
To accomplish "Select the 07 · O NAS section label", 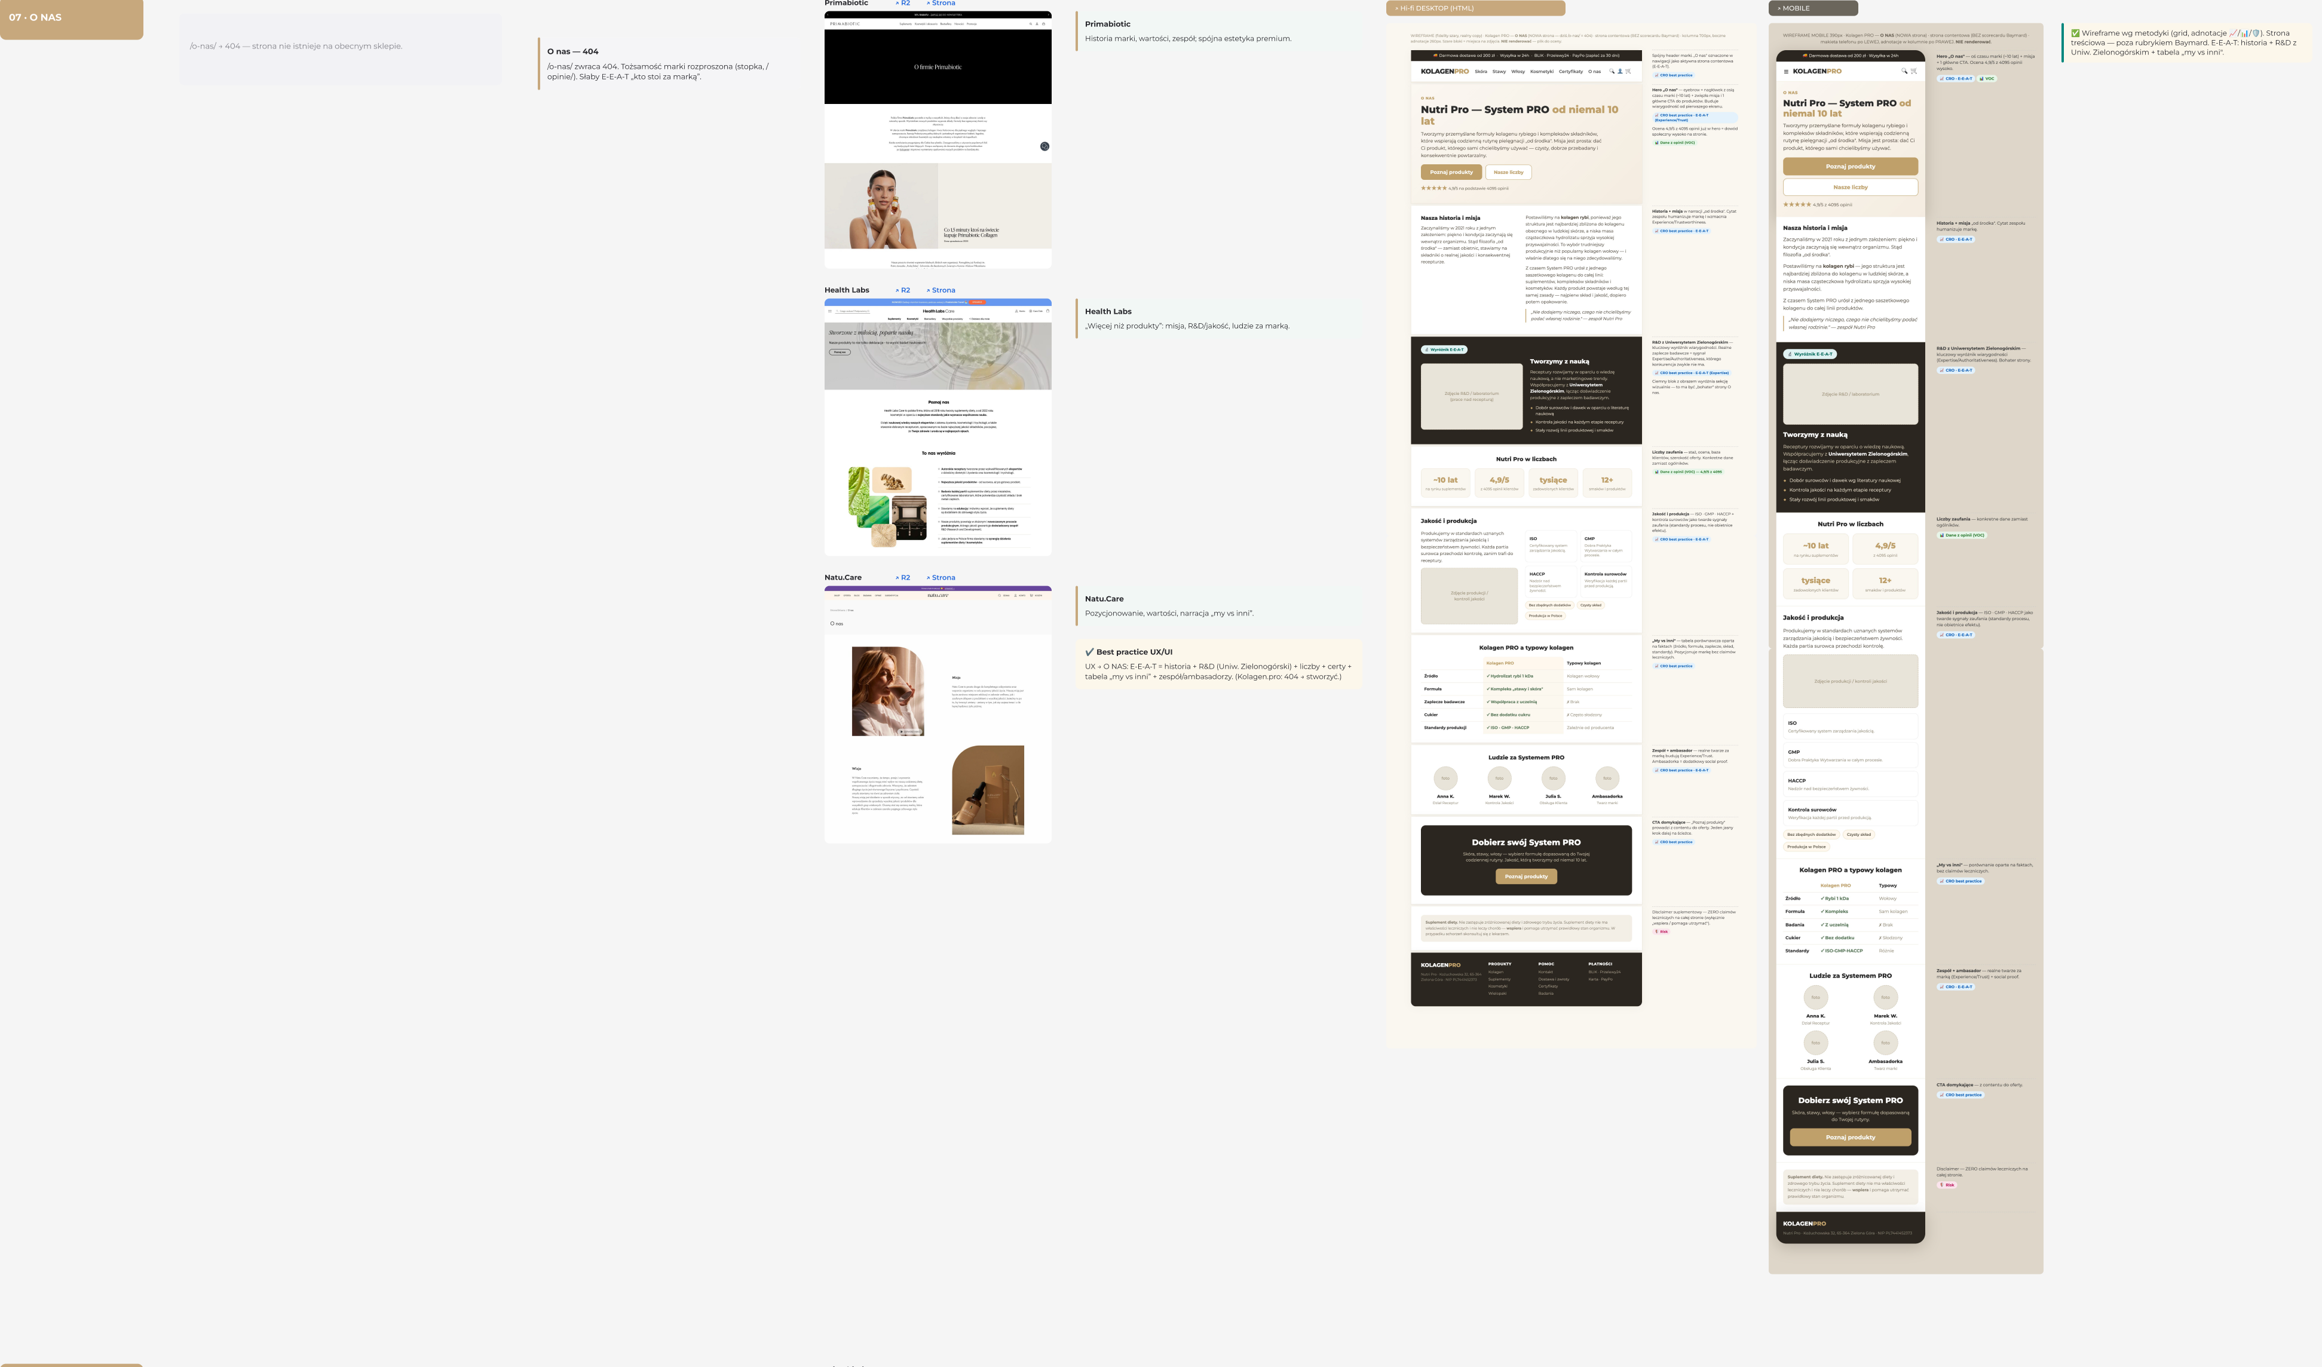I will pyautogui.click(x=71, y=19).
